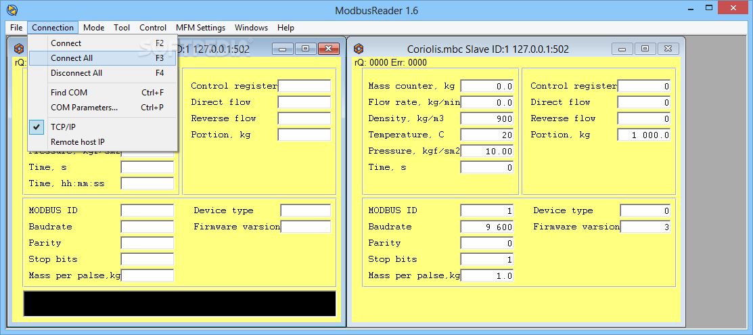Click empty Parity field in left window

147,243
